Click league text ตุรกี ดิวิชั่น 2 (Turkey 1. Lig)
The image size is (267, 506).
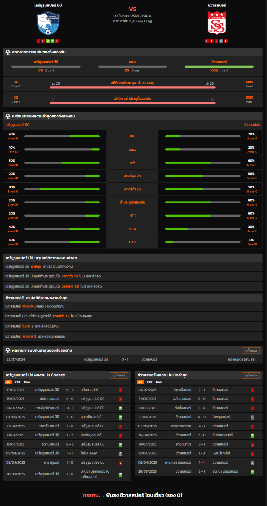point(133,21)
